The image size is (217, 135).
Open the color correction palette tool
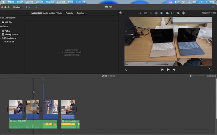tap(145, 13)
